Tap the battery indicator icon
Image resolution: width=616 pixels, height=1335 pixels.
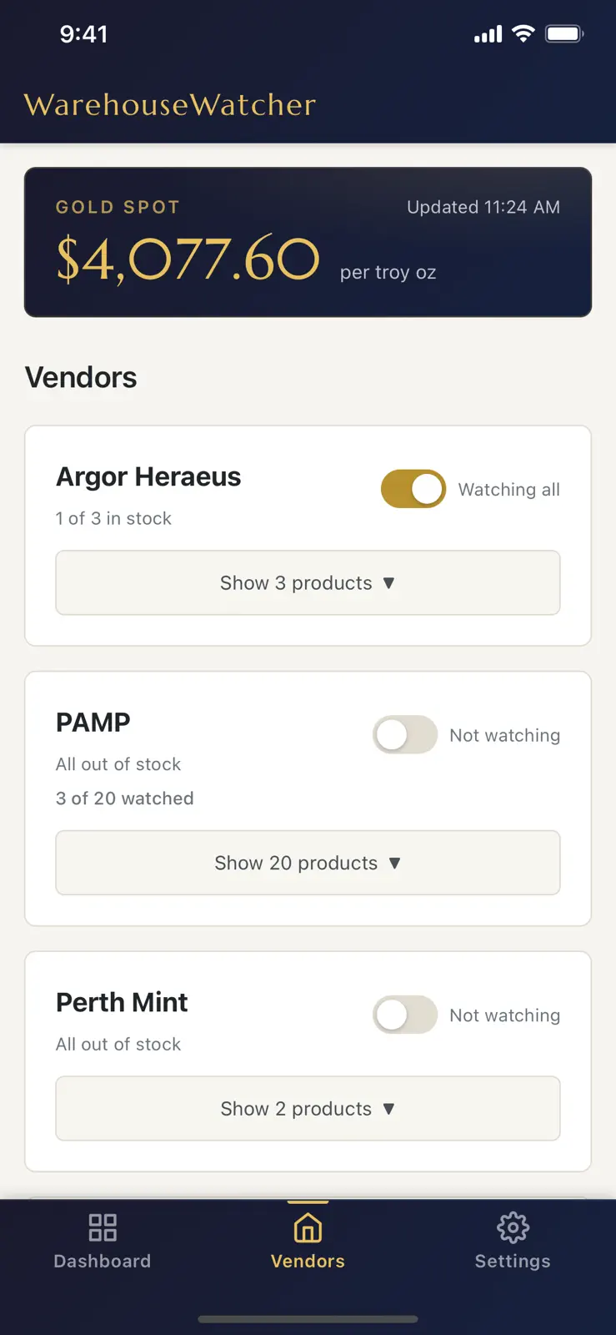pos(564,33)
